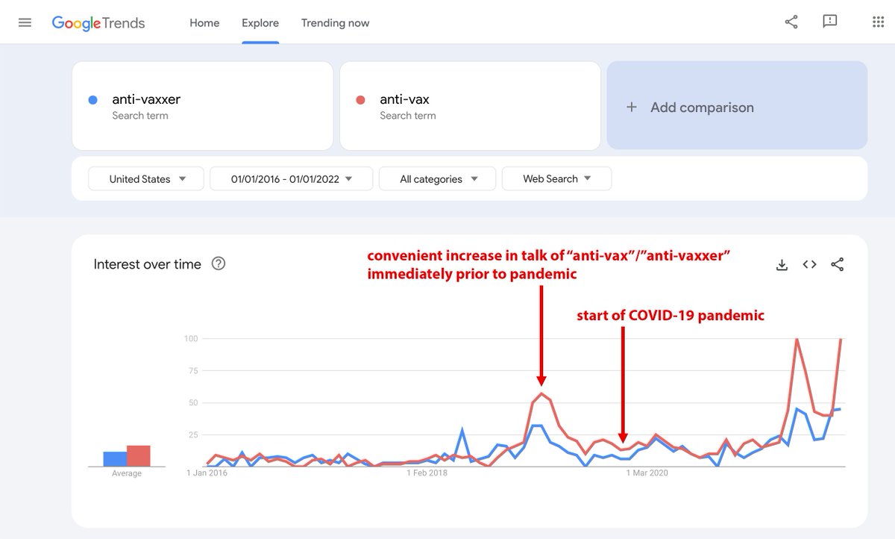Screen dimensions: 895x539
Task: Expand the United States region dropdown
Action: [x=146, y=178]
